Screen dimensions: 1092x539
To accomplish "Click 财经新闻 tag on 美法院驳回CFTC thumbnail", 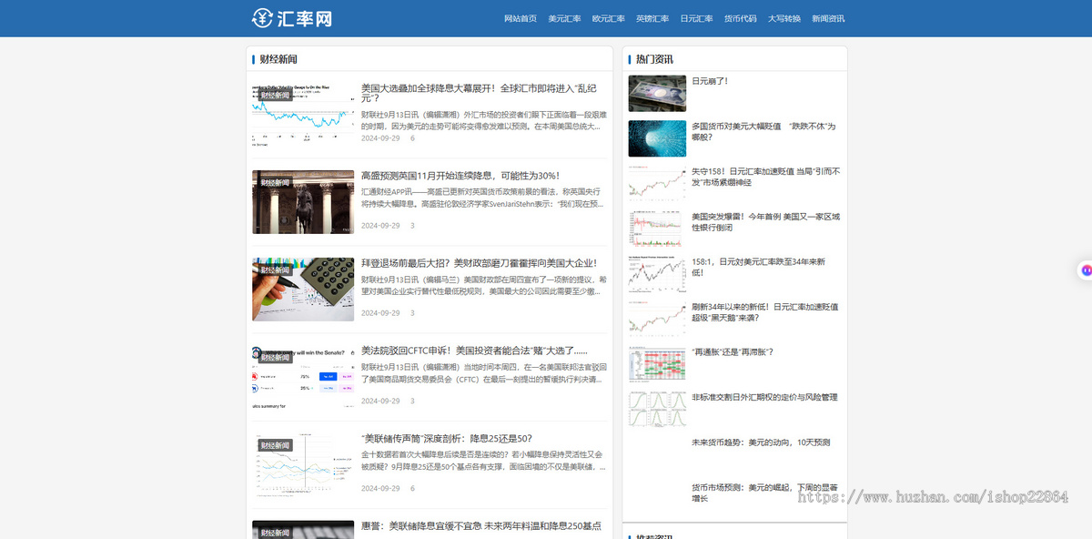I will pyautogui.click(x=275, y=358).
